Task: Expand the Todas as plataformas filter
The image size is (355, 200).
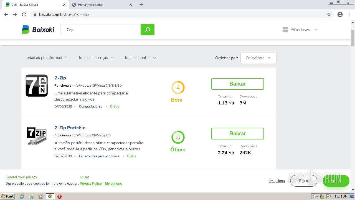Action: click(x=46, y=58)
